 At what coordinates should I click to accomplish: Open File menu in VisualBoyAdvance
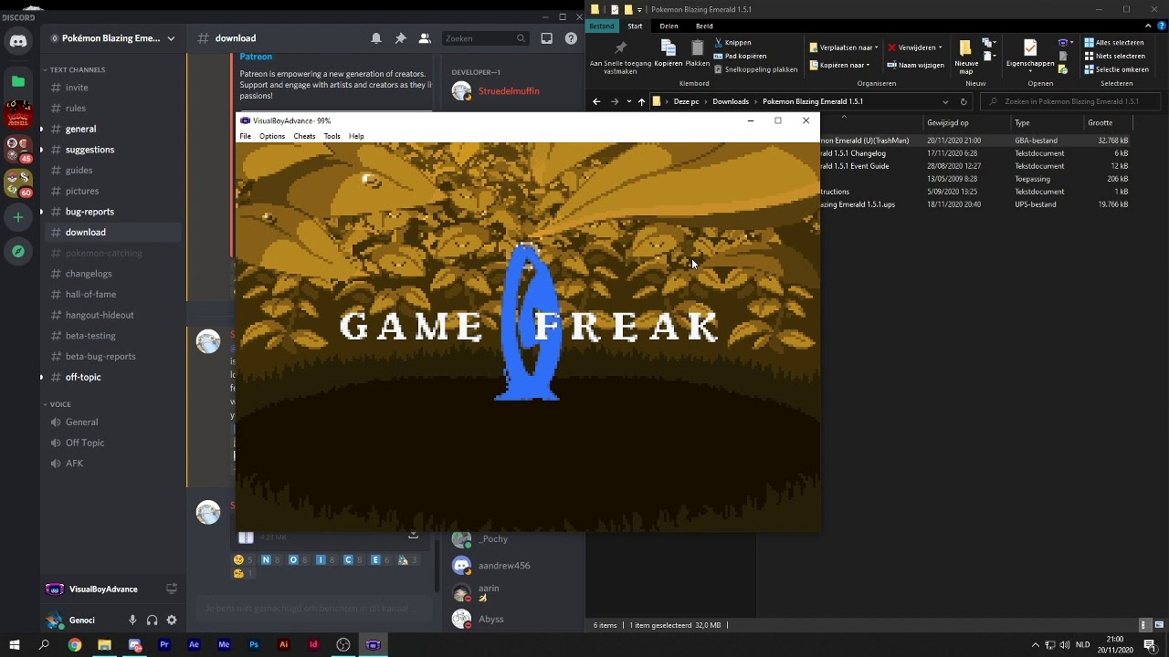click(x=246, y=136)
